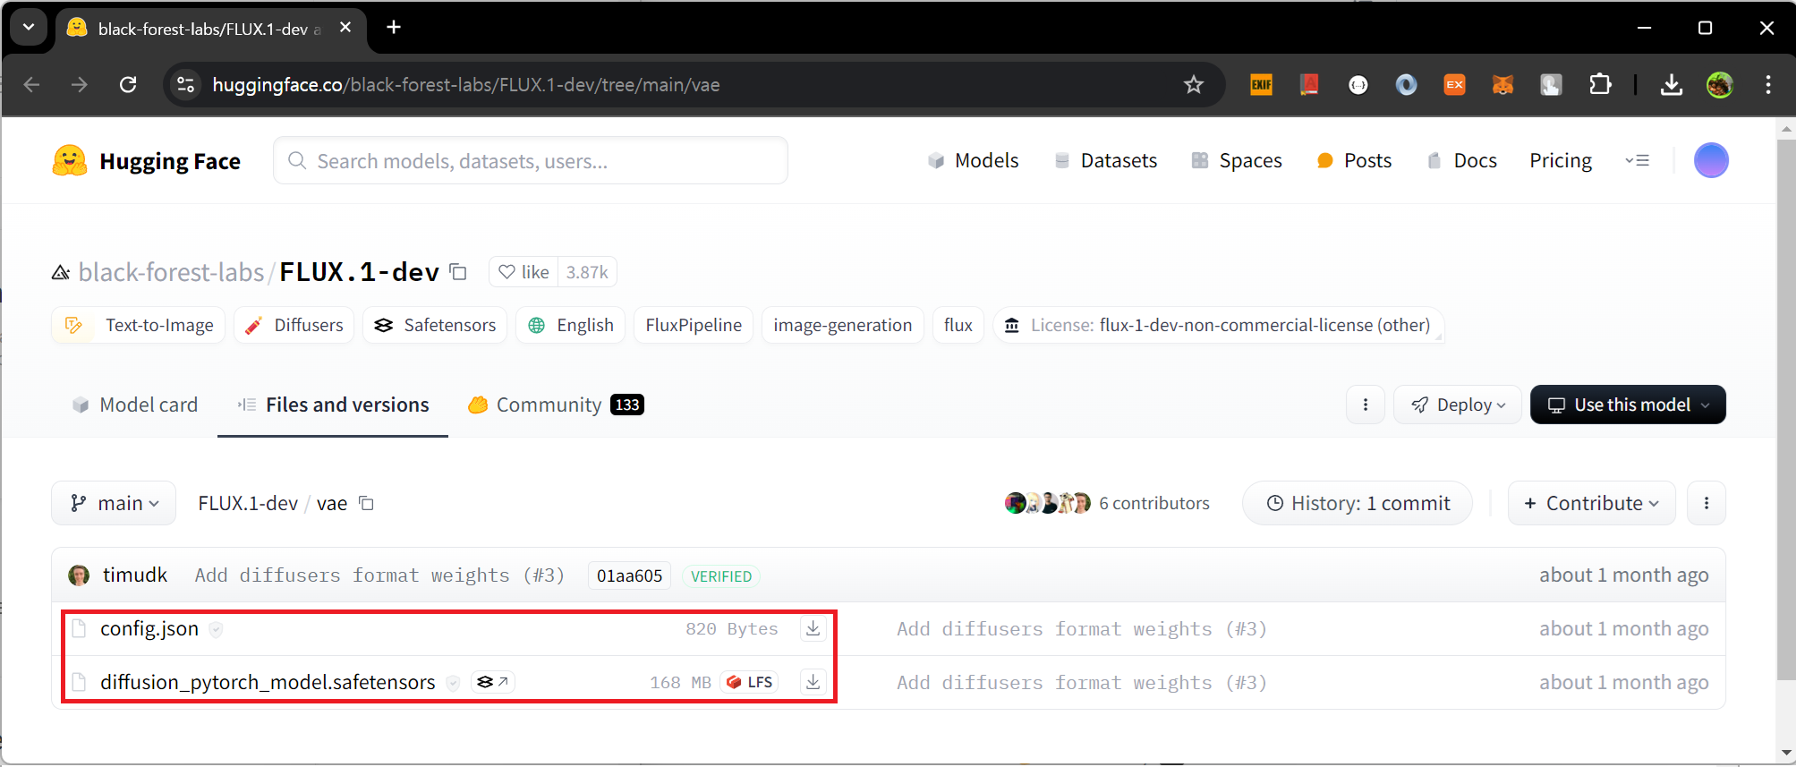Open Chrome's three-dot menu
This screenshot has height=767, width=1796.
tap(1767, 85)
